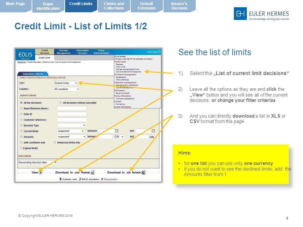Screen dimensions: 303x227
Task: Select the Credit Limits slide tab
Action: click(81, 6)
